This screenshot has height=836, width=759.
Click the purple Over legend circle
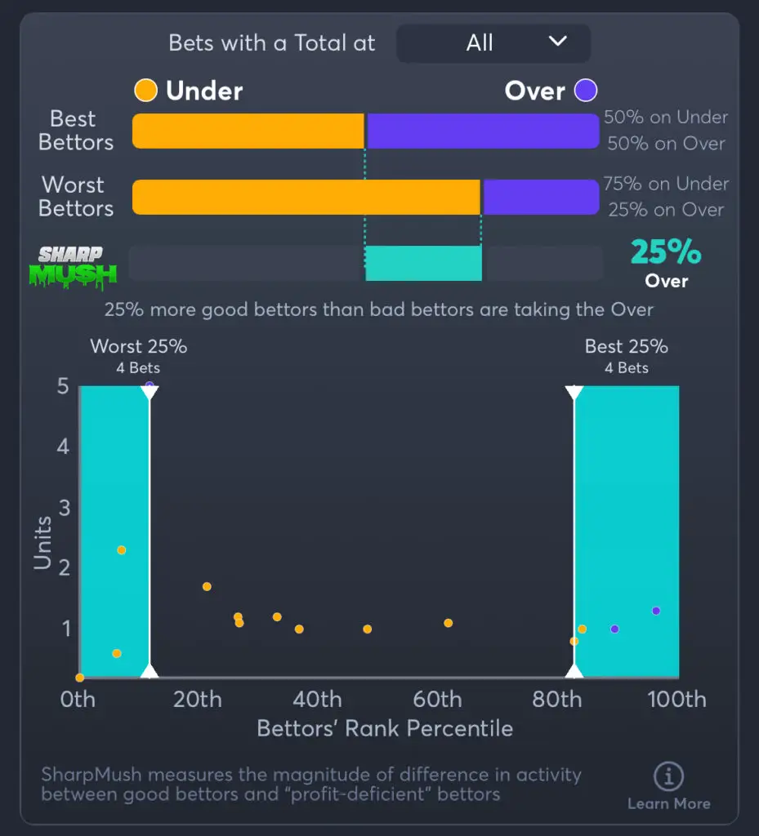click(585, 91)
